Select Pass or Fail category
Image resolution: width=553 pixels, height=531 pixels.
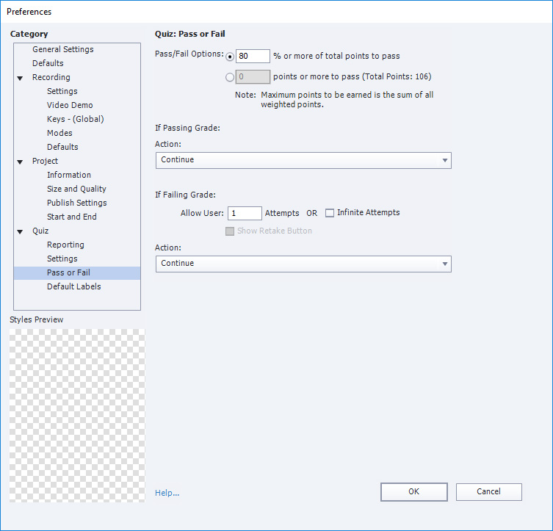pyautogui.click(x=77, y=273)
